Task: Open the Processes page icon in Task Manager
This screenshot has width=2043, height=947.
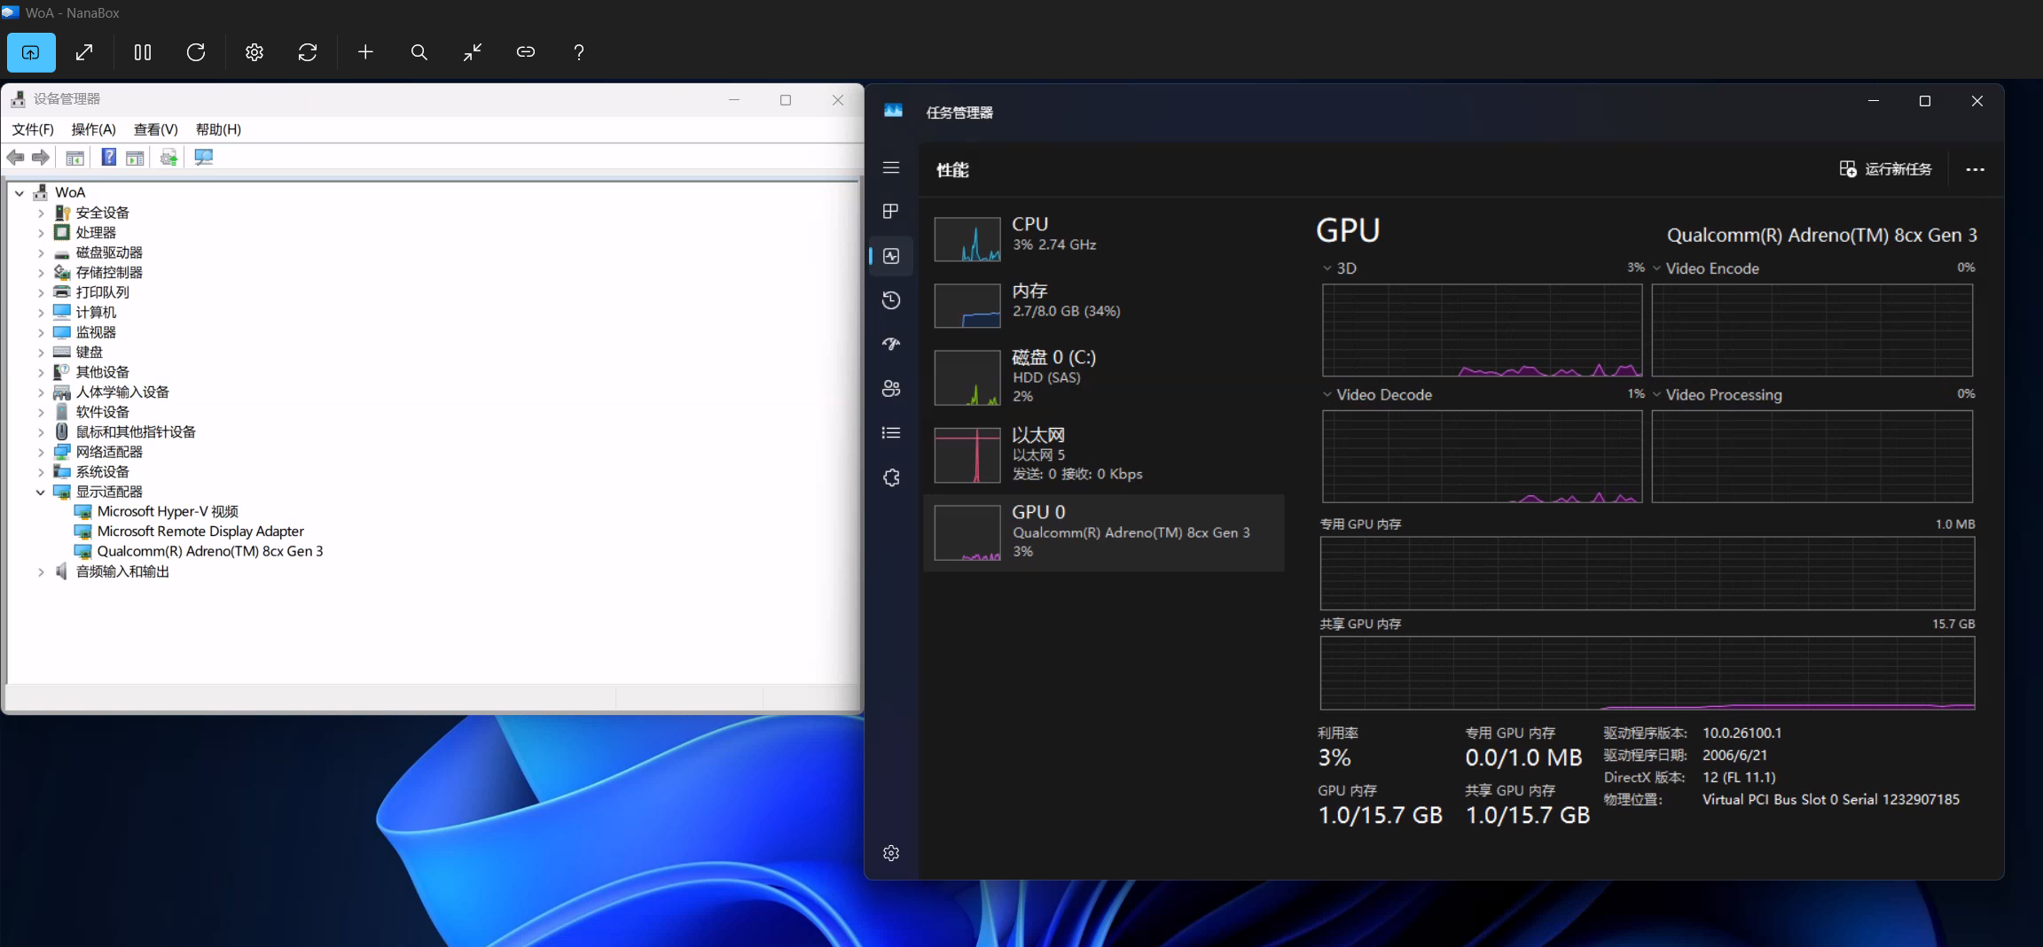Action: (891, 211)
